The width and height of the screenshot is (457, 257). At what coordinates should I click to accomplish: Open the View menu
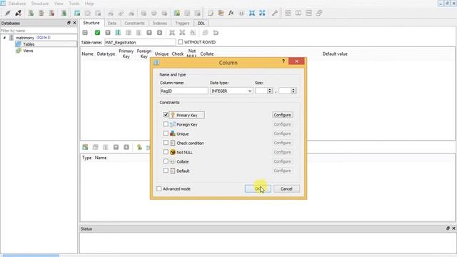(x=59, y=4)
